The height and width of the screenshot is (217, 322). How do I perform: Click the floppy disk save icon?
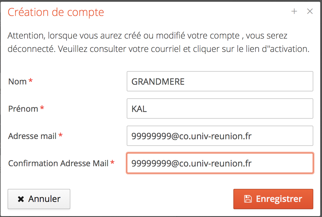[248, 199]
